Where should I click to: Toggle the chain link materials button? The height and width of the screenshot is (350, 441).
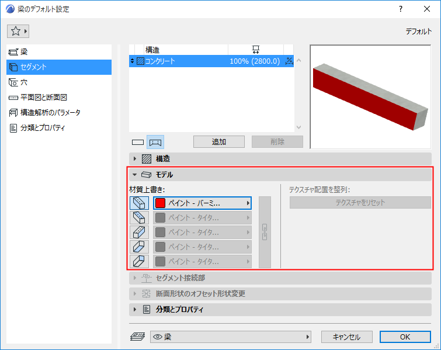coord(265,232)
